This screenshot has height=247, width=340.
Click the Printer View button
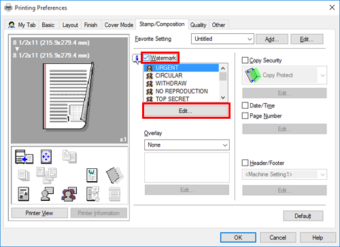point(39,213)
